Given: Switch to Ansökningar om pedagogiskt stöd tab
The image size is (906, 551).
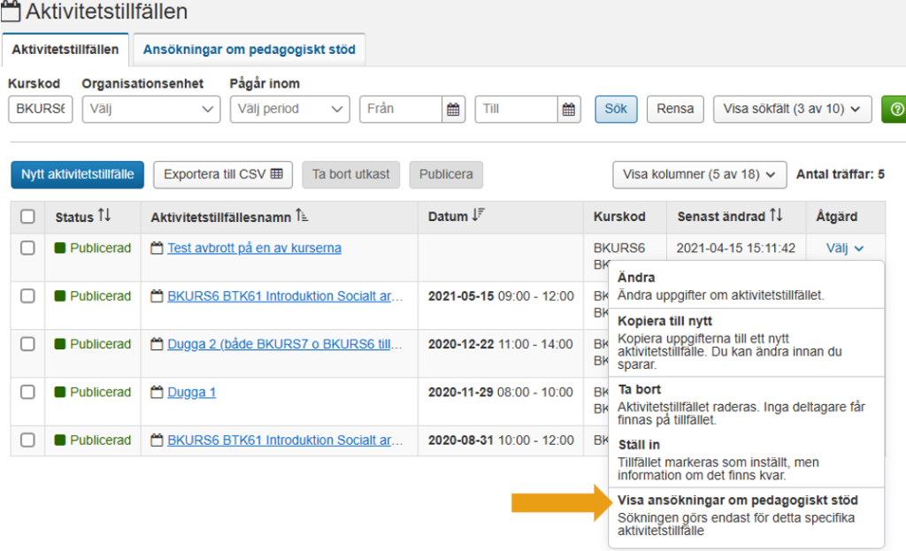Looking at the screenshot, I should pos(249,50).
